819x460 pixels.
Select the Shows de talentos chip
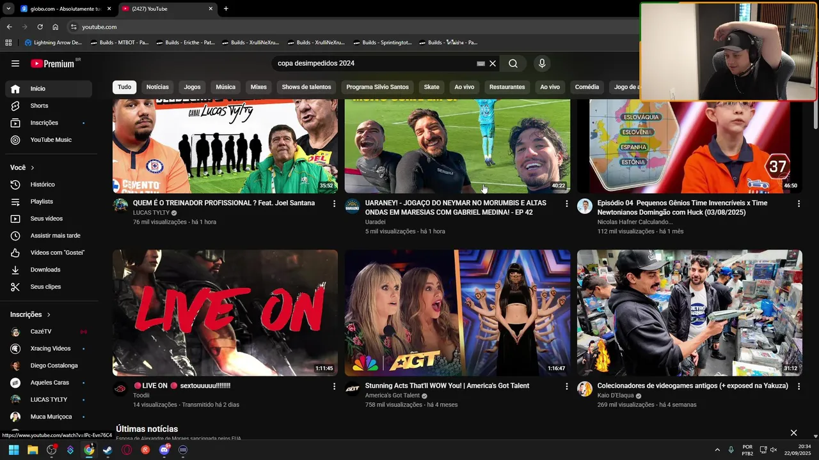coord(306,87)
